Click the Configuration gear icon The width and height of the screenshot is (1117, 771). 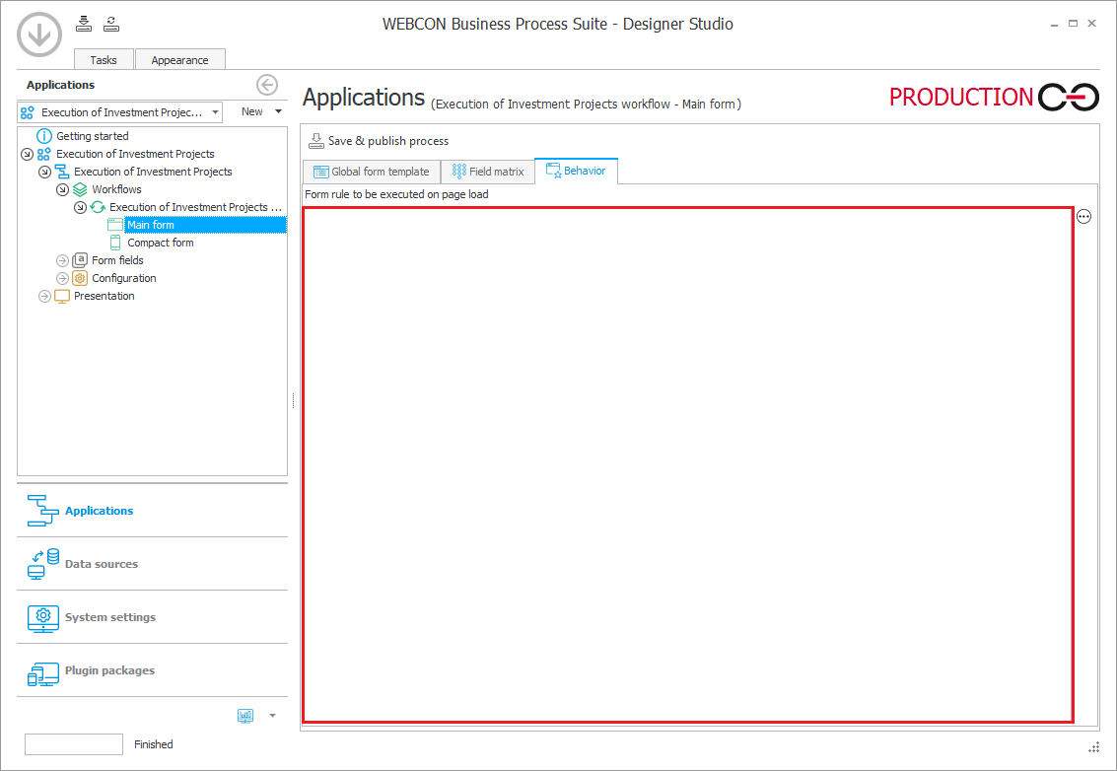(80, 278)
